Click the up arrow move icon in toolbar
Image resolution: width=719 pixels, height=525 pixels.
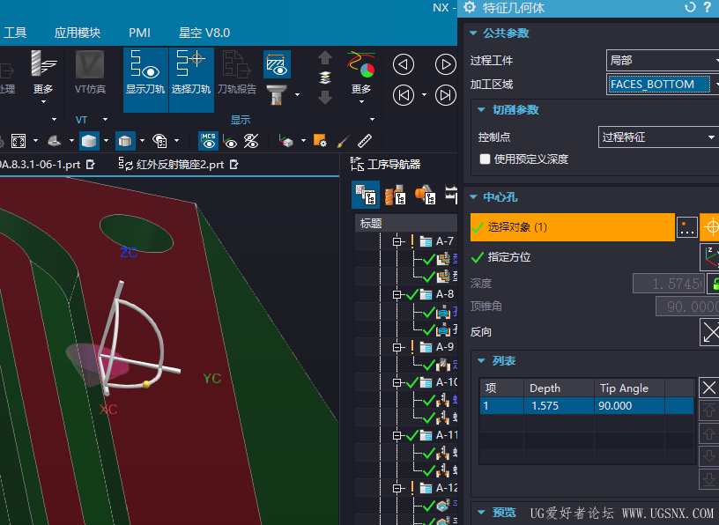click(x=324, y=58)
